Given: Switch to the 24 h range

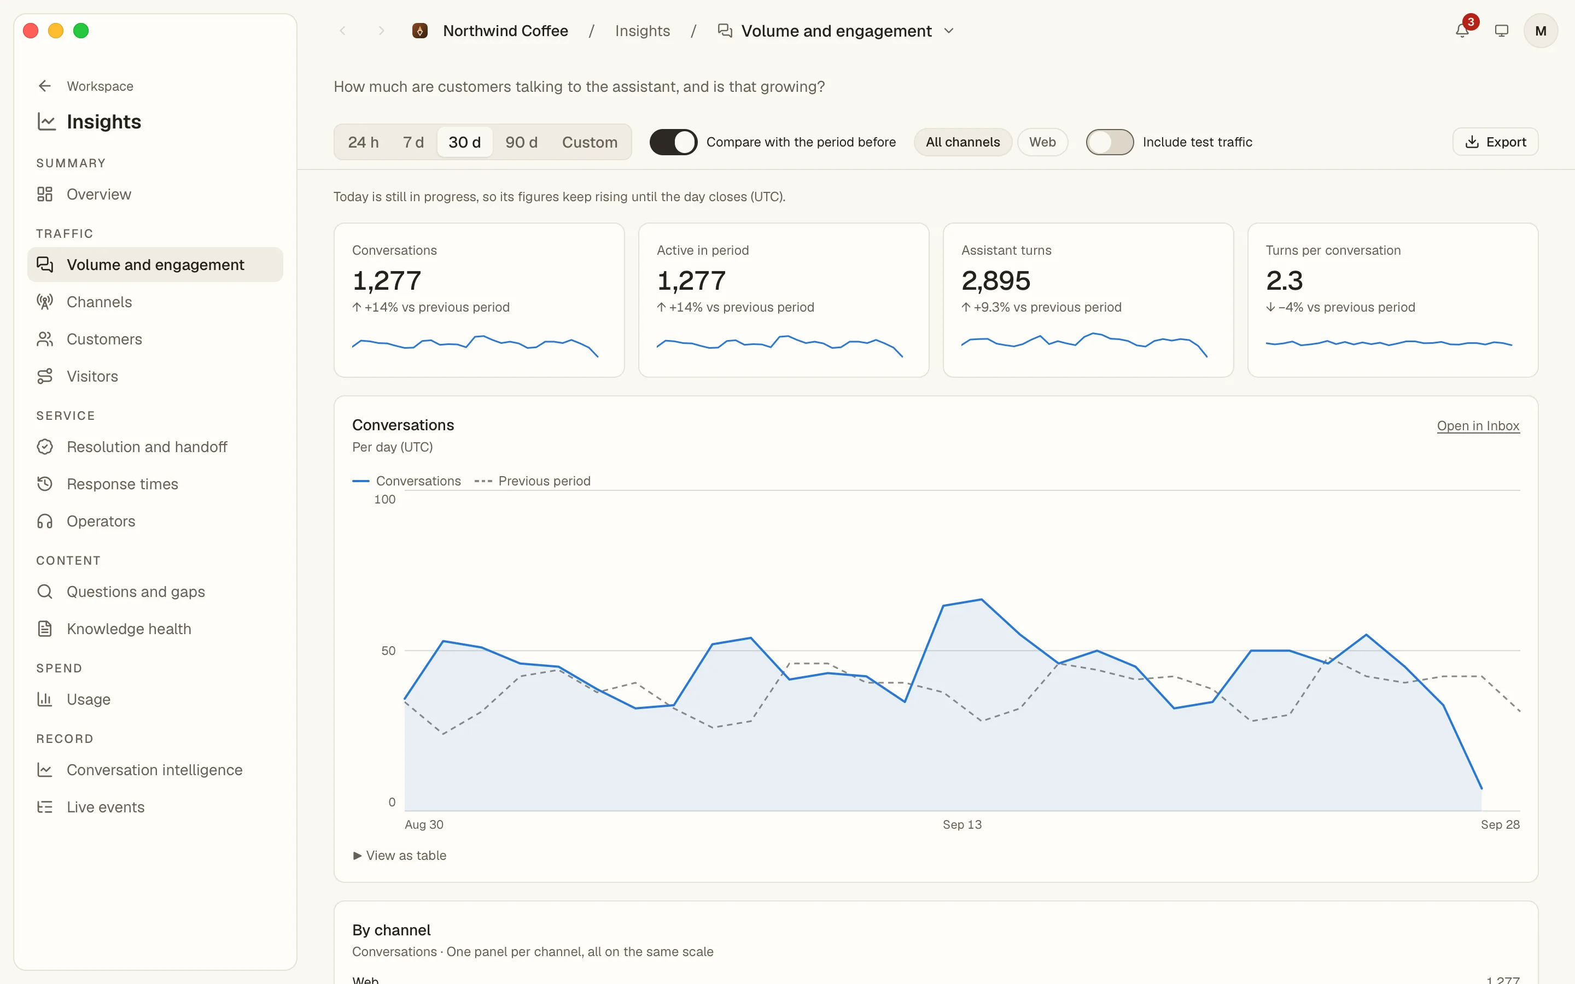Looking at the screenshot, I should click(363, 142).
